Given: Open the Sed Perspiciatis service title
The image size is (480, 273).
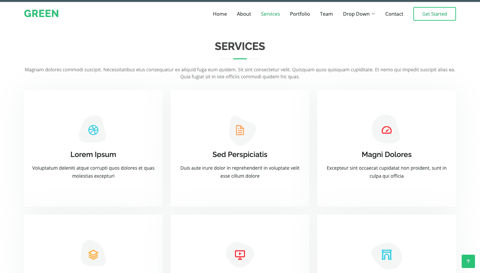Looking at the screenshot, I should point(240,155).
